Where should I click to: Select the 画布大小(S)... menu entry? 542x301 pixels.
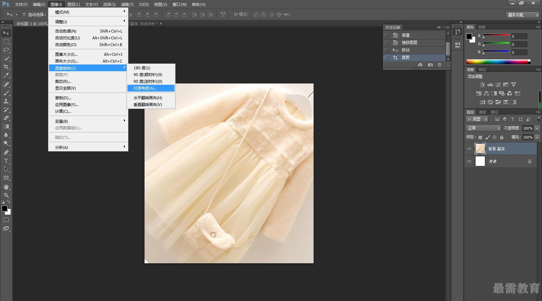click(88, 61)
